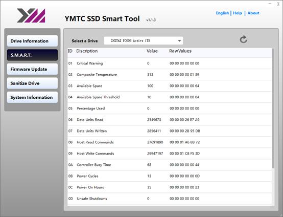
Task: Click the drive dropdown arrow
Action: coord(179,41)
